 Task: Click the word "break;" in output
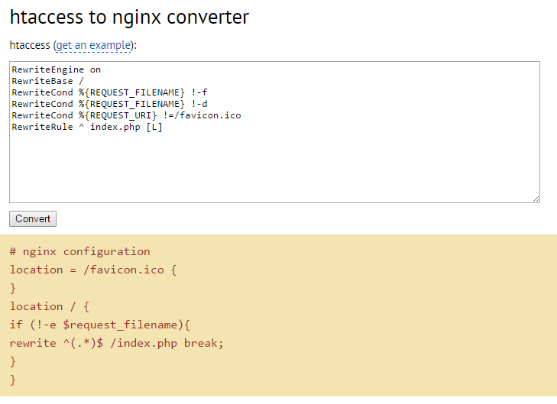click(x=203, y=343)
